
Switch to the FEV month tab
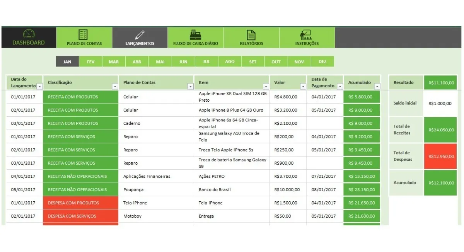tap(90, 62)
